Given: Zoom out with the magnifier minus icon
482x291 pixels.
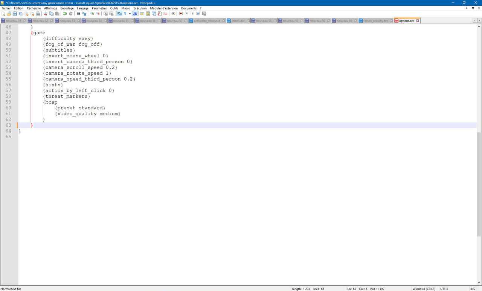Looking at the screenshot, I should (98, 14).
